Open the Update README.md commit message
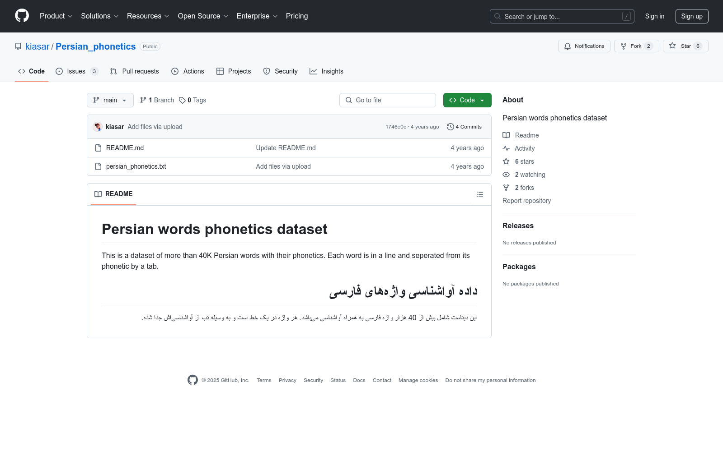 (x=286, y=148)
